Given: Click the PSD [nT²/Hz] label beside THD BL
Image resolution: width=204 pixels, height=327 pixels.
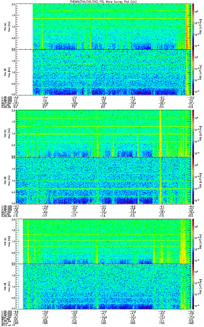Looking at the screenshot, I should pos(200,133).
